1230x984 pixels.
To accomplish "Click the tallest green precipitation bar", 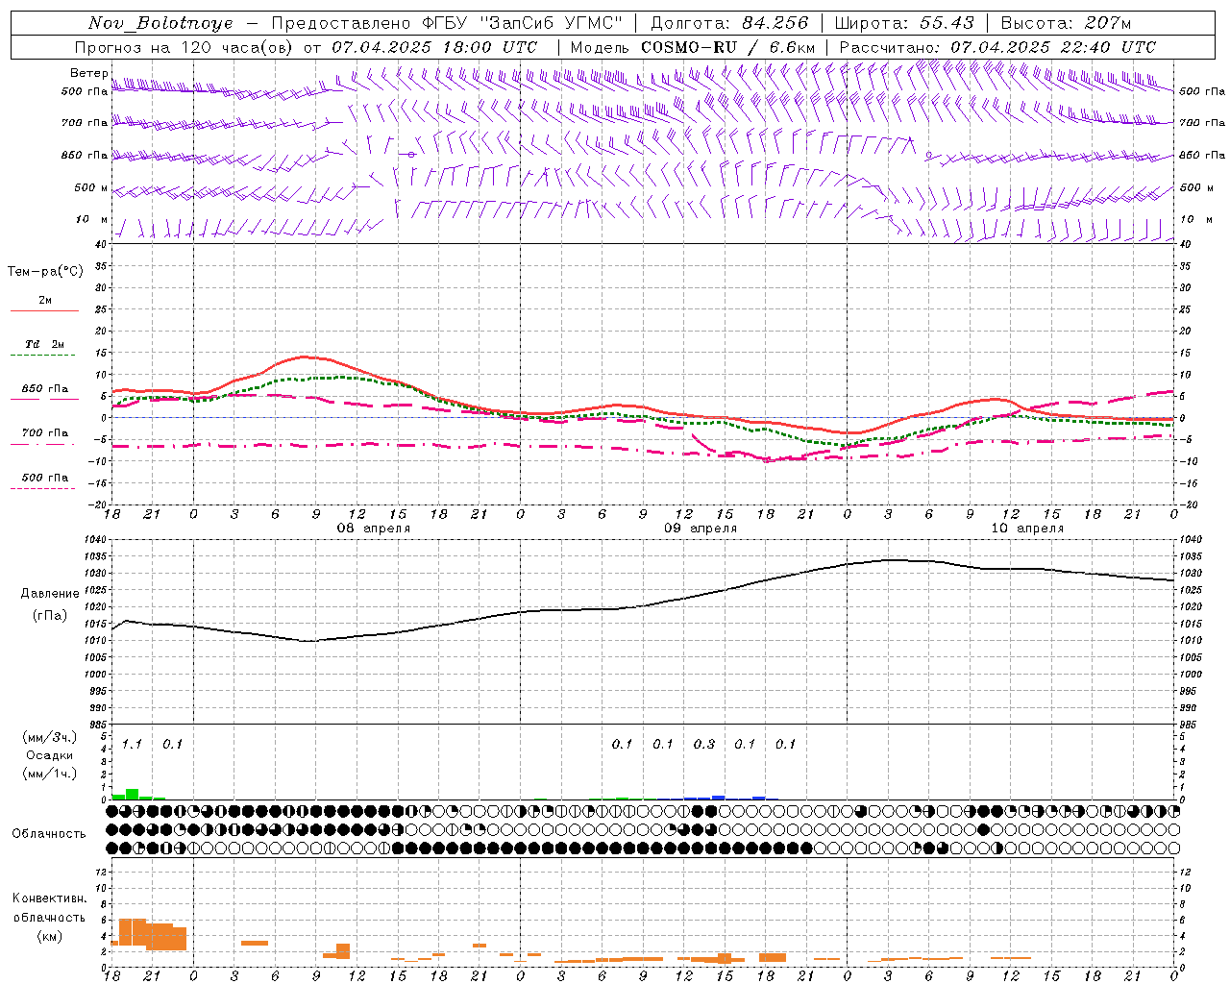I will 133,794.
